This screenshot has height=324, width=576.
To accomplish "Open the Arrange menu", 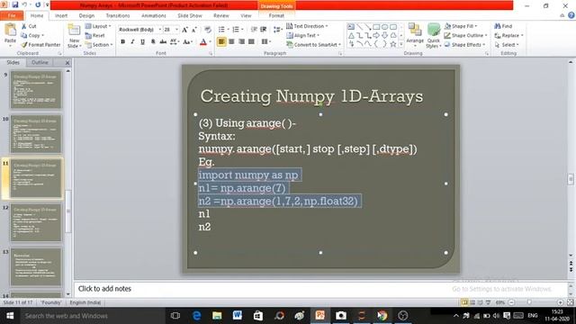I will (415, 35).
